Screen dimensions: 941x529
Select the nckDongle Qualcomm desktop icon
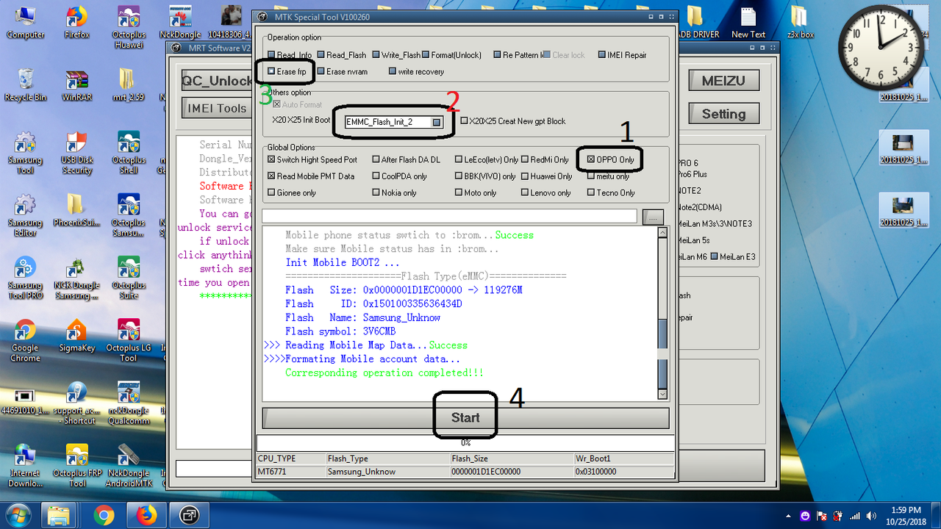(x=128, y=403)
